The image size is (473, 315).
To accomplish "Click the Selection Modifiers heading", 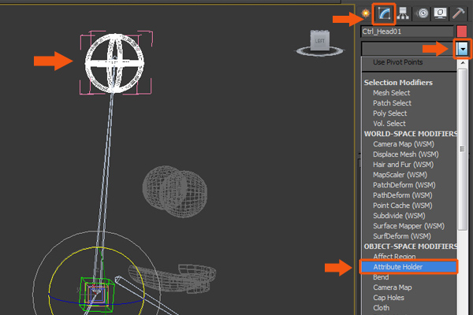I will tap(398, 83).
